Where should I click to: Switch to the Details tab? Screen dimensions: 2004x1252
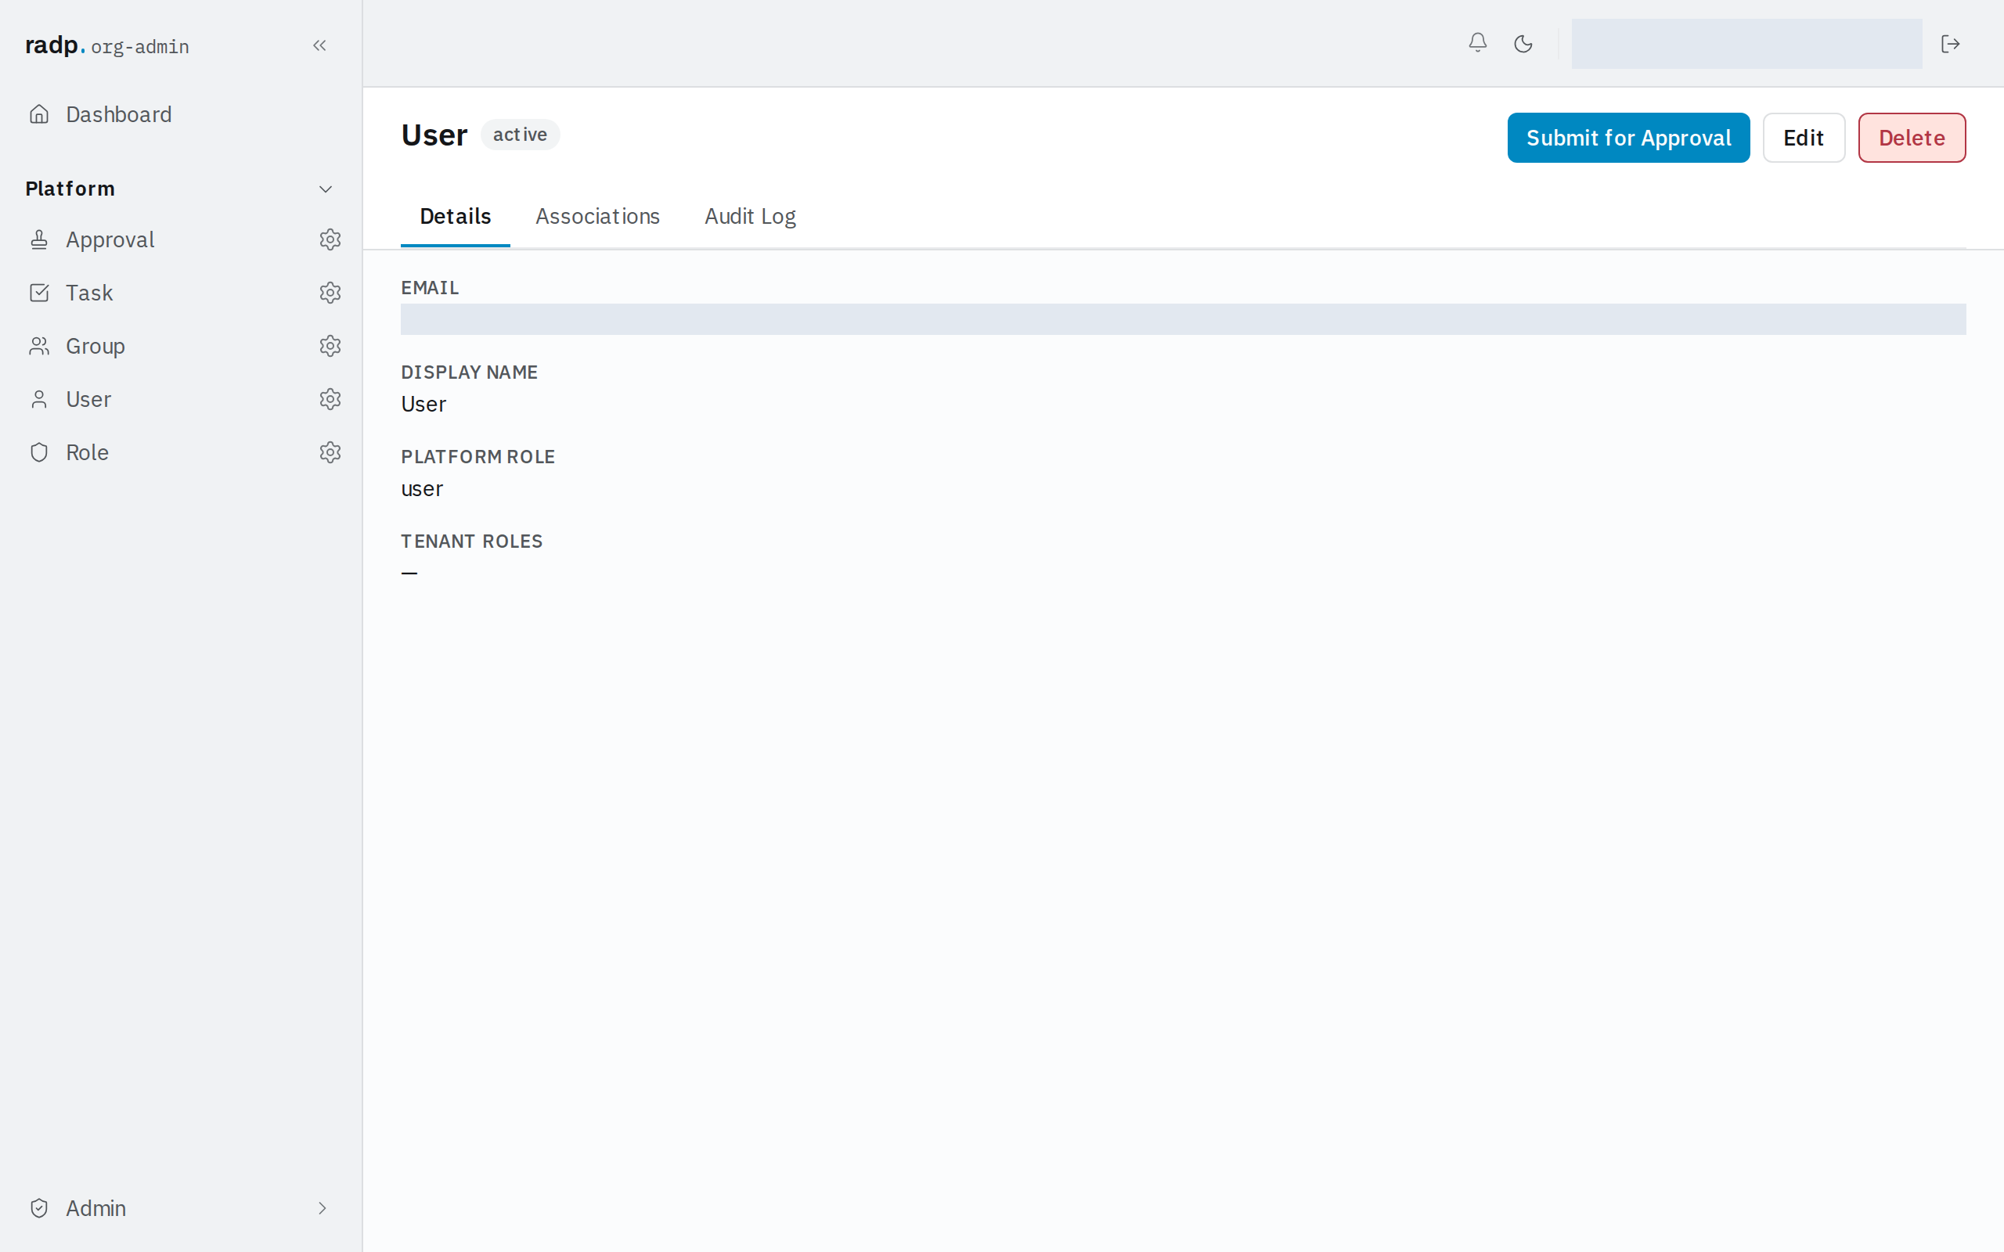pos(456,216)
